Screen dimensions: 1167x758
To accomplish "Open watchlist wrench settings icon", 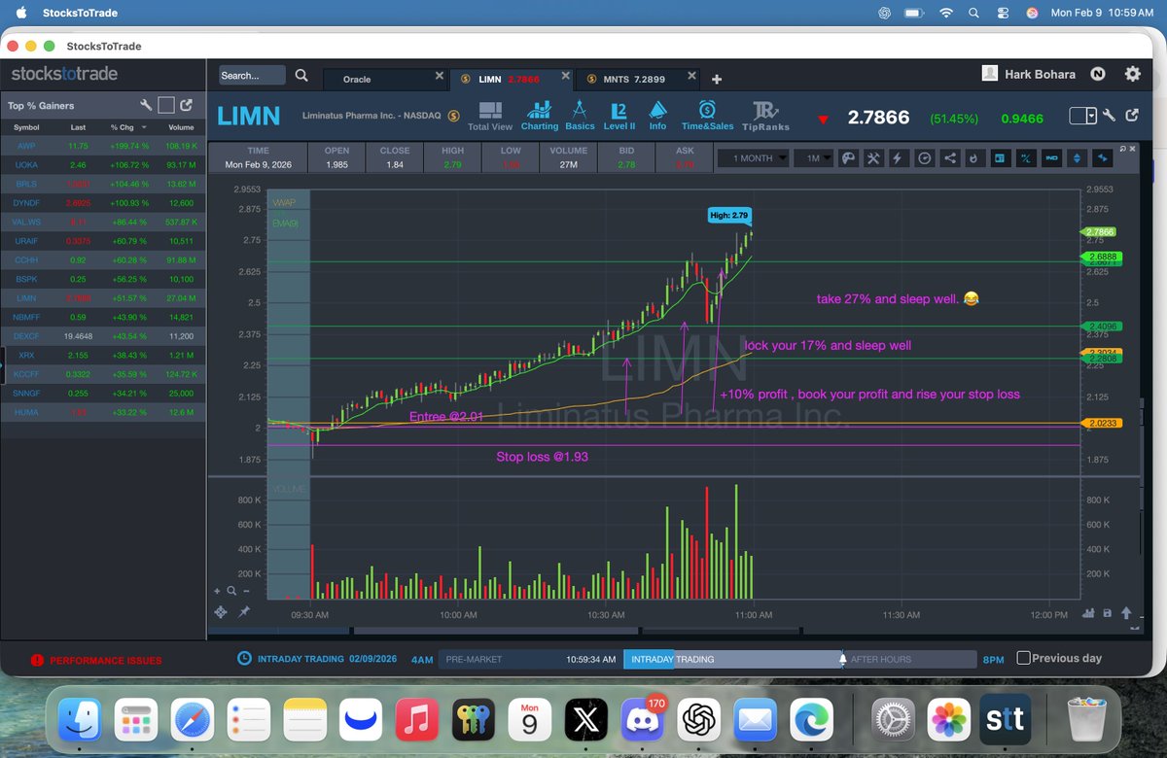I will (146, 105).
